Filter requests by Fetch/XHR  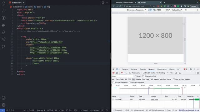119,79
